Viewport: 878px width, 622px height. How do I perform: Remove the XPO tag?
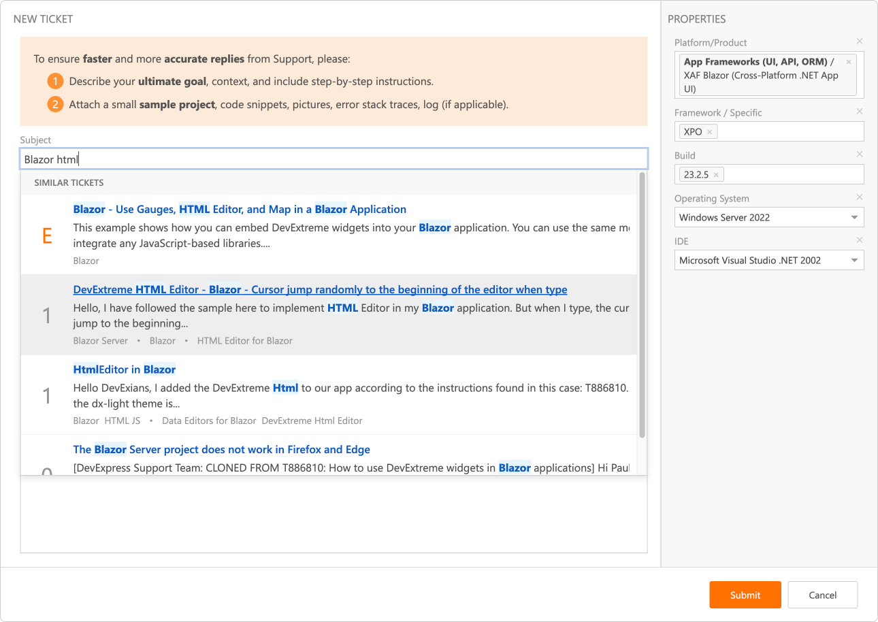point(709,132)
